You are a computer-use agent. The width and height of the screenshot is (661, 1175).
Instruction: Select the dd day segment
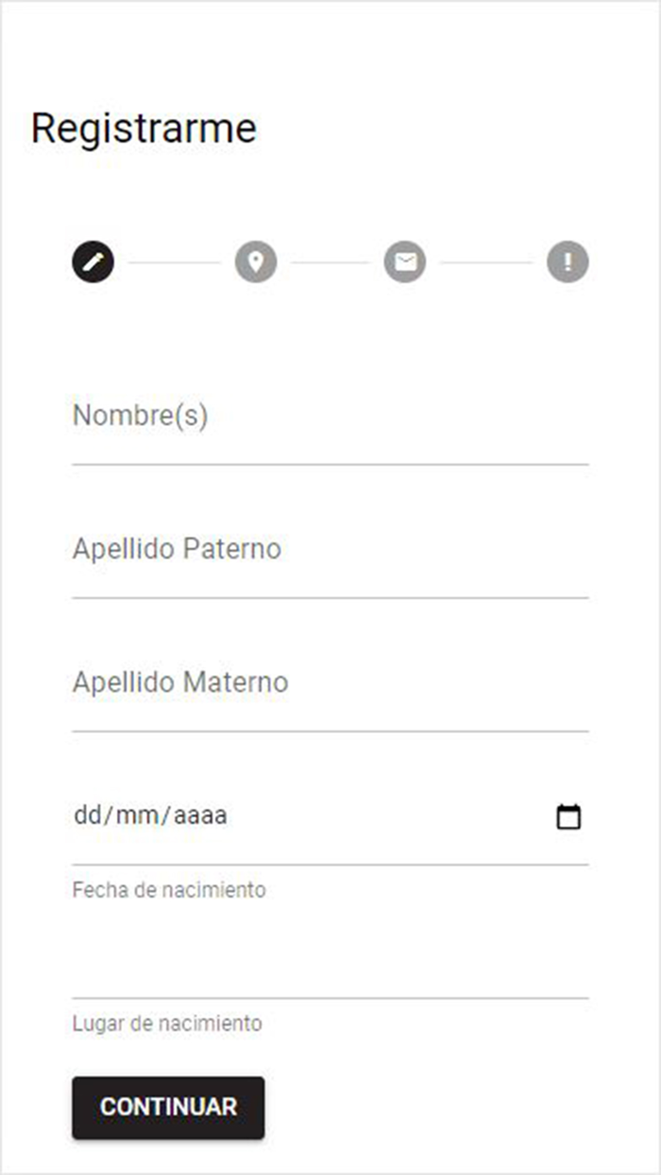point(86,816)
